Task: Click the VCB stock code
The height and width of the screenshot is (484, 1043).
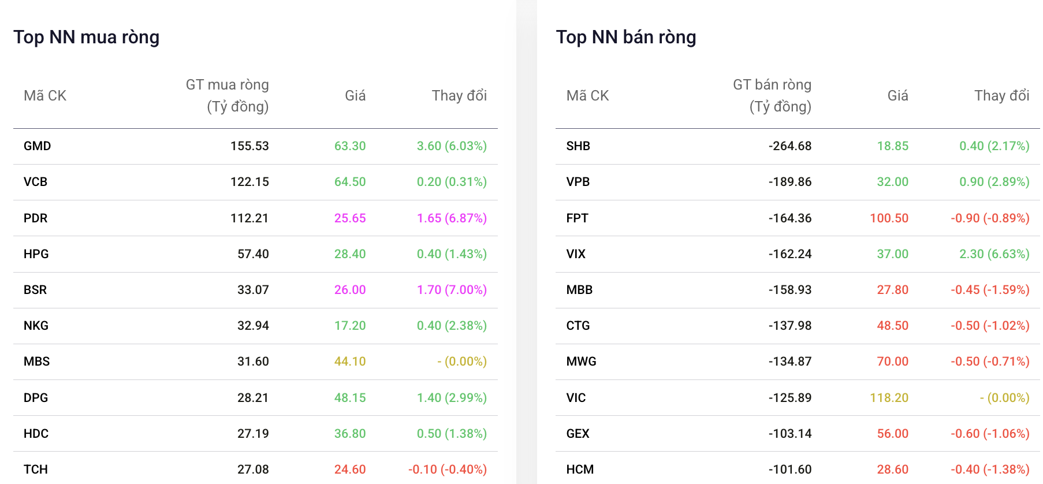Action: (x=35, y=182)
